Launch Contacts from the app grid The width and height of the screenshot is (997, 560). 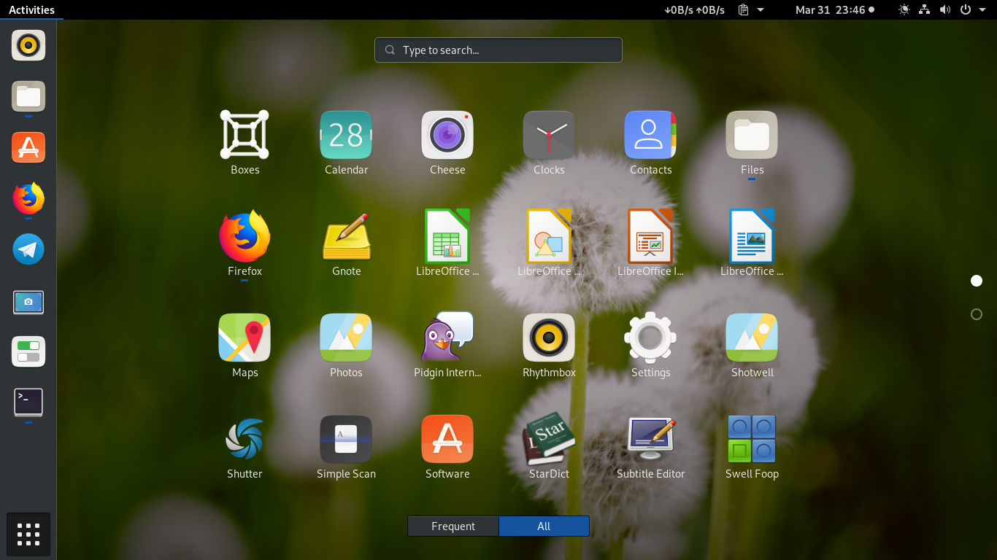pyautogui.click(x=650, y=135)
